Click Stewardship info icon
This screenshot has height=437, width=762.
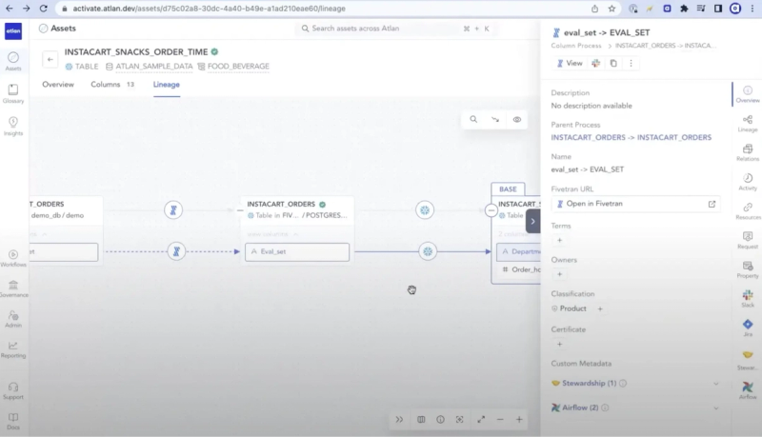623,383
